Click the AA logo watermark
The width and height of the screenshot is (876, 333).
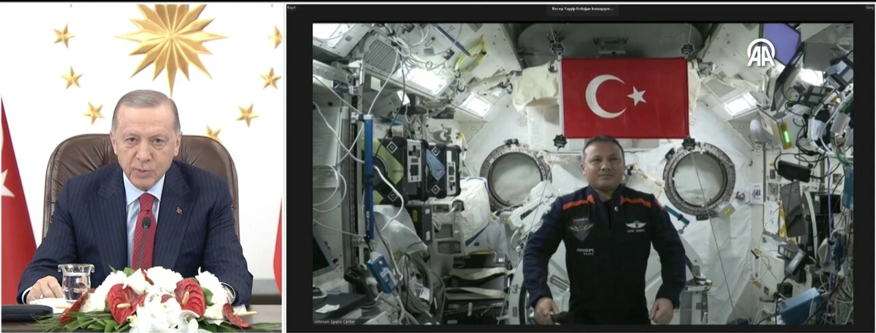760,53
